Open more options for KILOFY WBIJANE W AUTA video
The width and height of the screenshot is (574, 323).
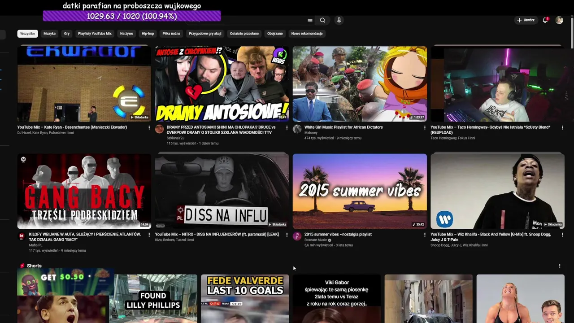tap(149, 235)
